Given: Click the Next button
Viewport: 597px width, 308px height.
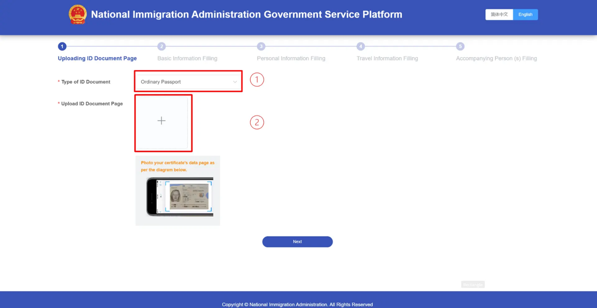Looking at the screenshot, I should point(298,242).
